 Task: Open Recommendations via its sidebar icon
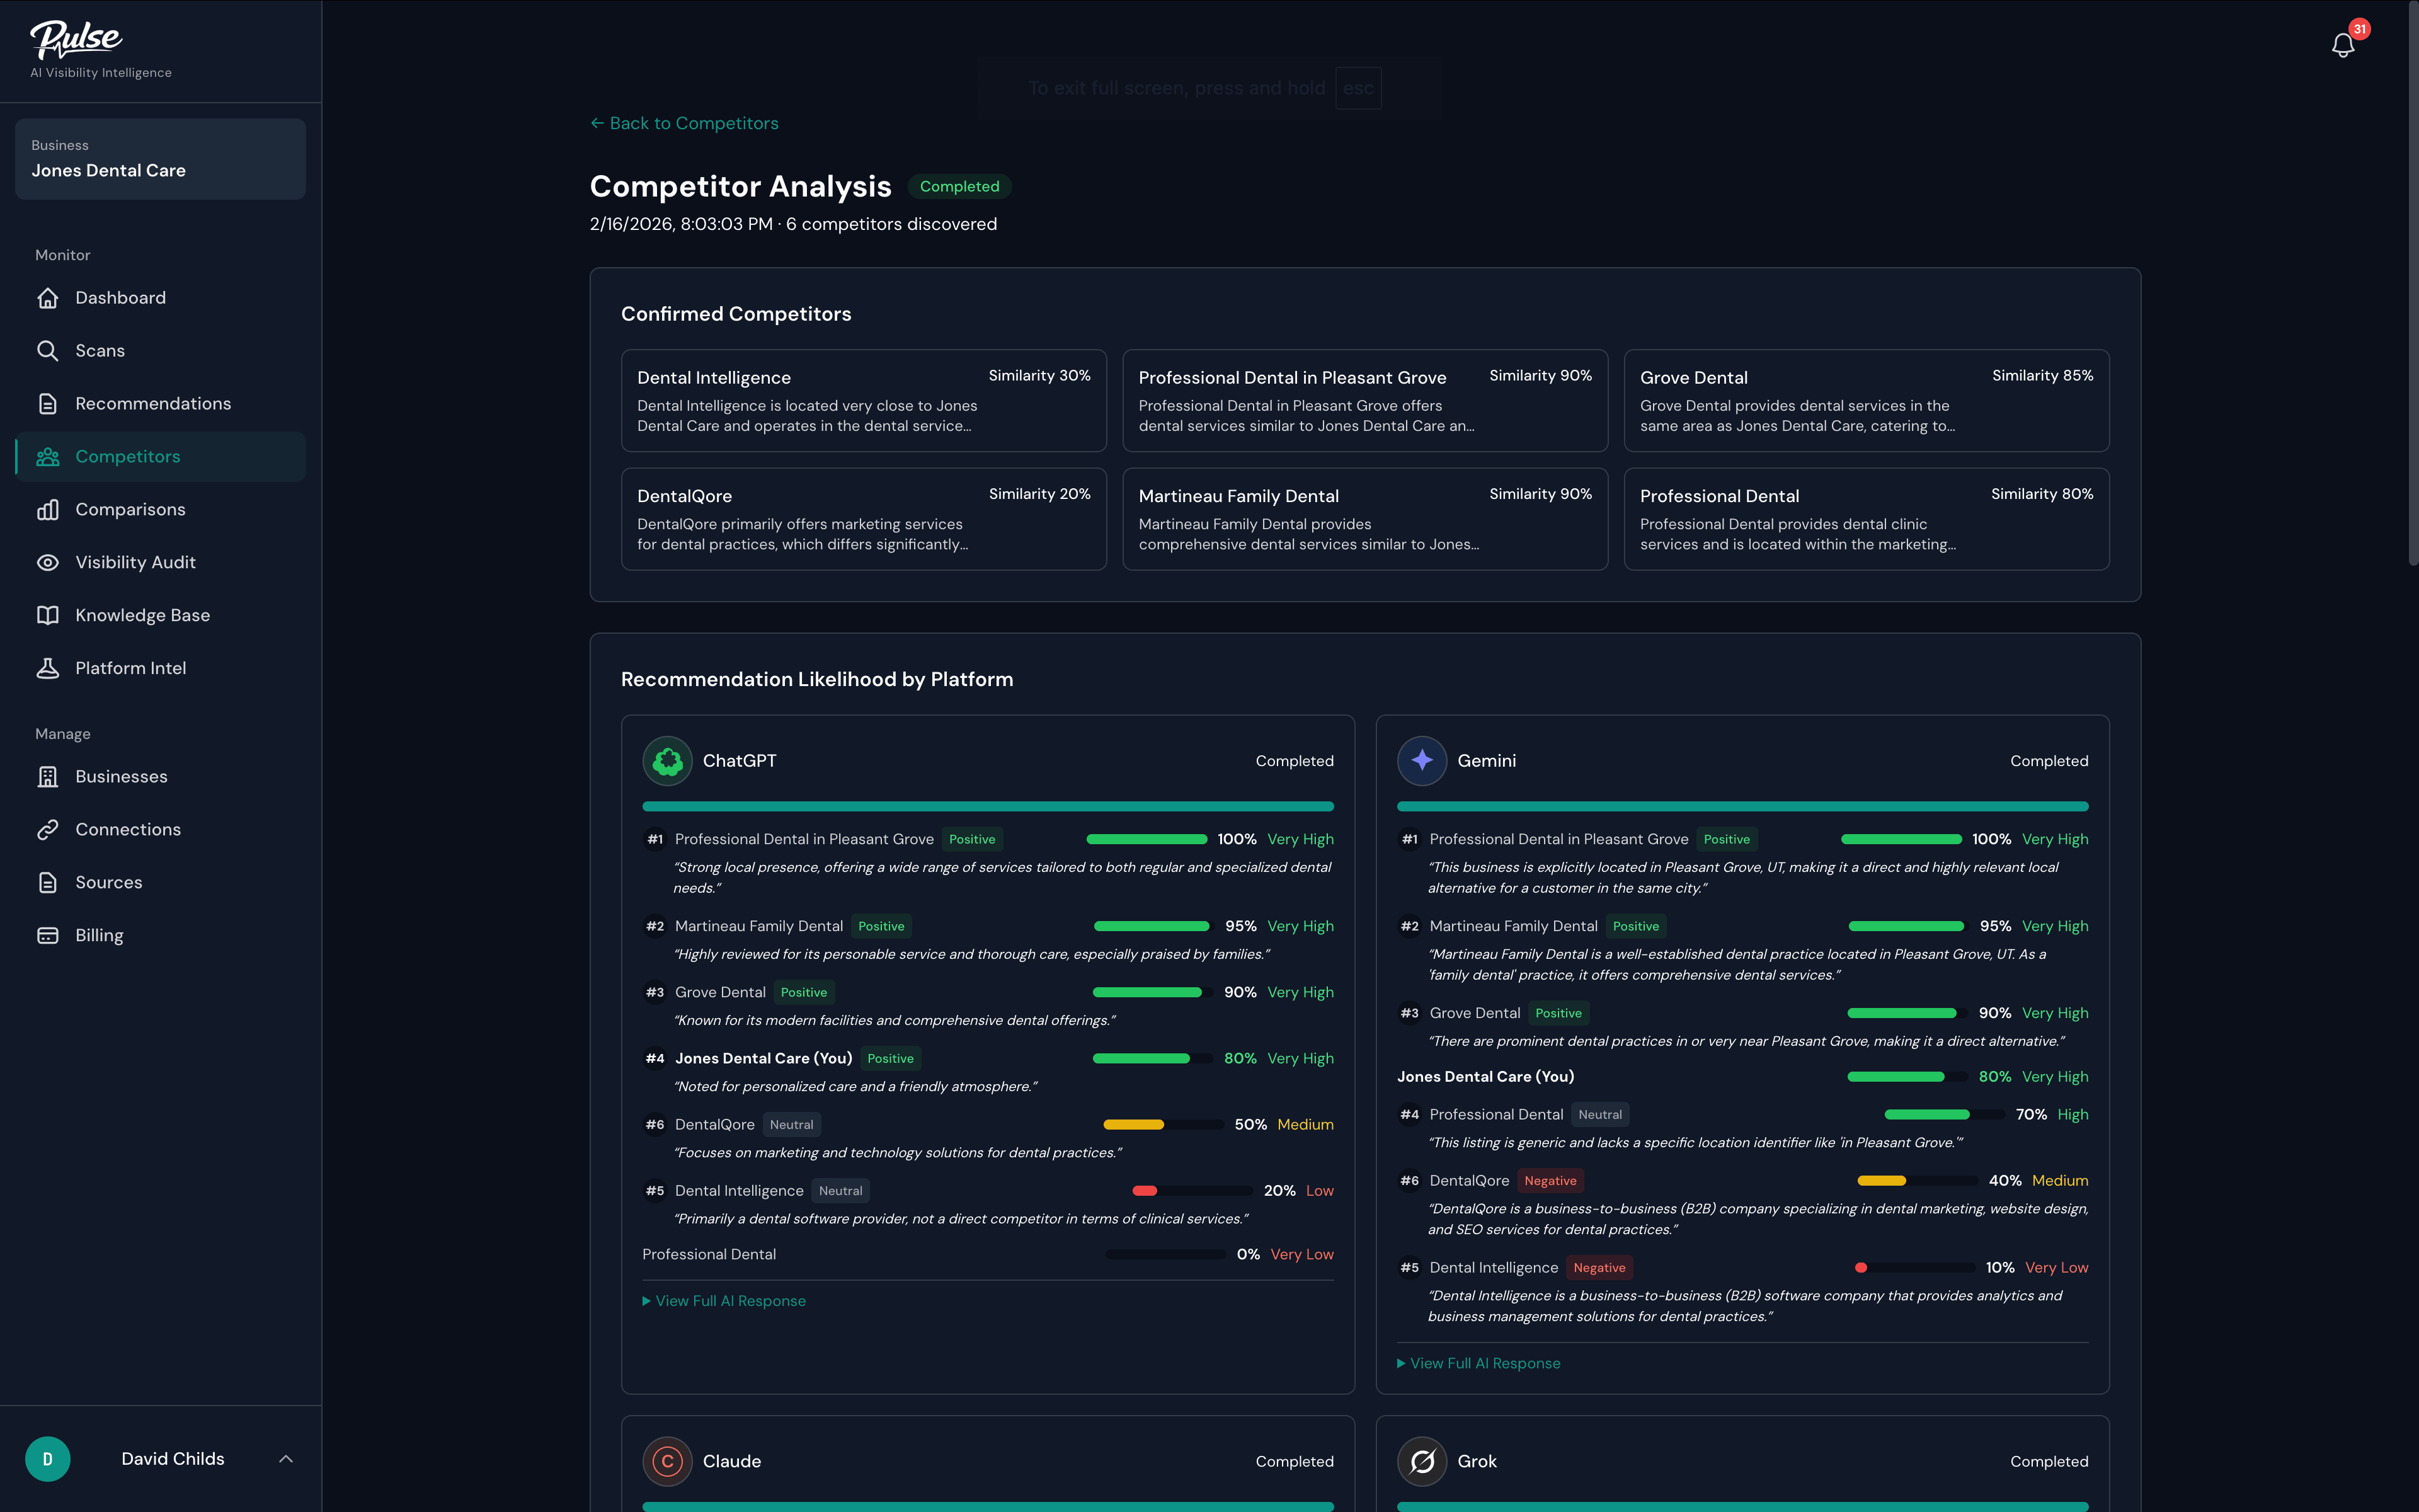click(48, 403)
